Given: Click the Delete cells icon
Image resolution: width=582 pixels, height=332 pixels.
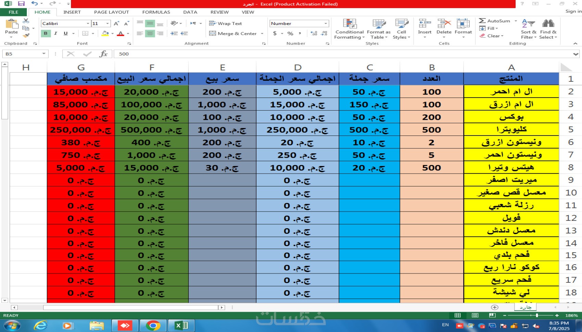Looking at the screenshot, I should (444, 24).
